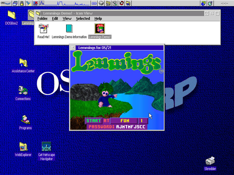Screen dimensions: 234x175
Task: Click the FUN difficulty selector in Lemmings
Action: 124,121
